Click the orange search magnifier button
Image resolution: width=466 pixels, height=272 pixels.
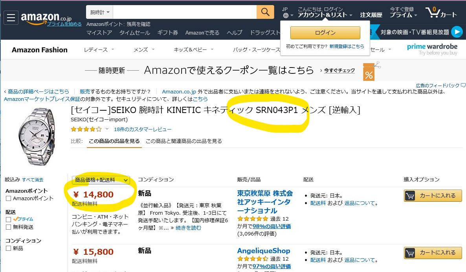pos(265,12)
